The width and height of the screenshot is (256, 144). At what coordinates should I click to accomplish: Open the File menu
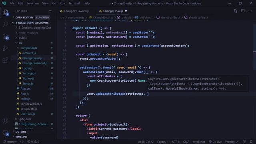coord(12,3)
